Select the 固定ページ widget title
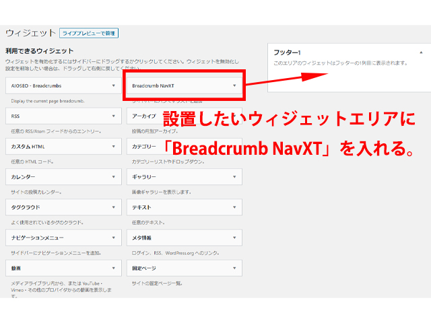Screen dimensions: 431x323 144,268
